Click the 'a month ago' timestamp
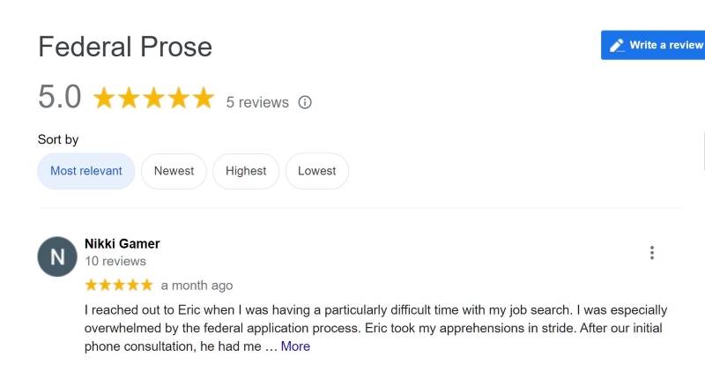 [x=197, y=286]
